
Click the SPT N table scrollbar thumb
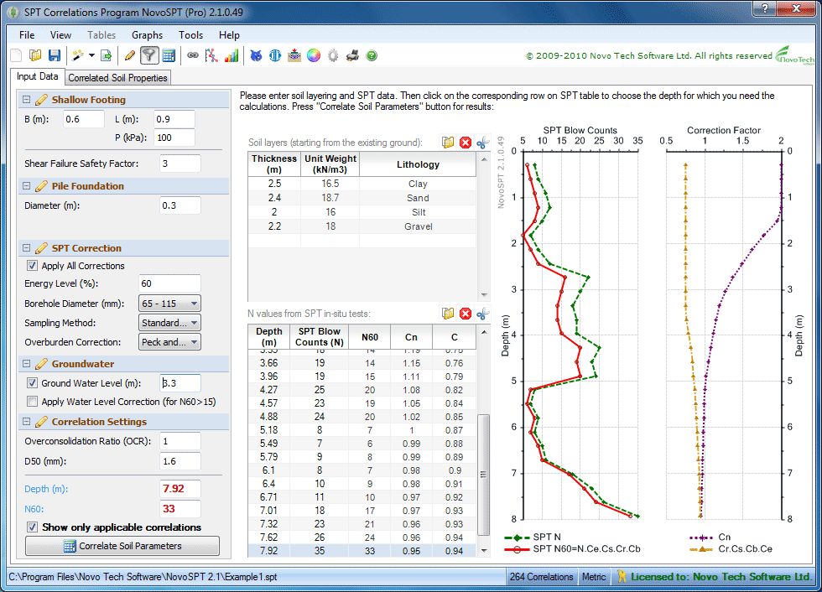coord(483,475)
